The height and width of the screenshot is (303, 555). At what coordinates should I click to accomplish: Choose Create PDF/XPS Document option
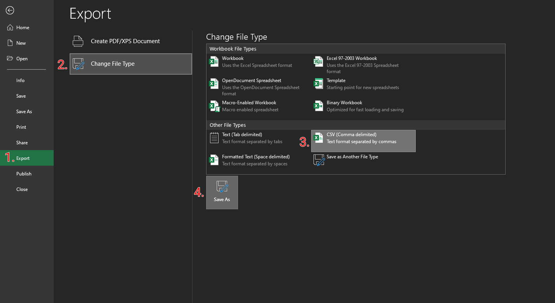point(131,41)
